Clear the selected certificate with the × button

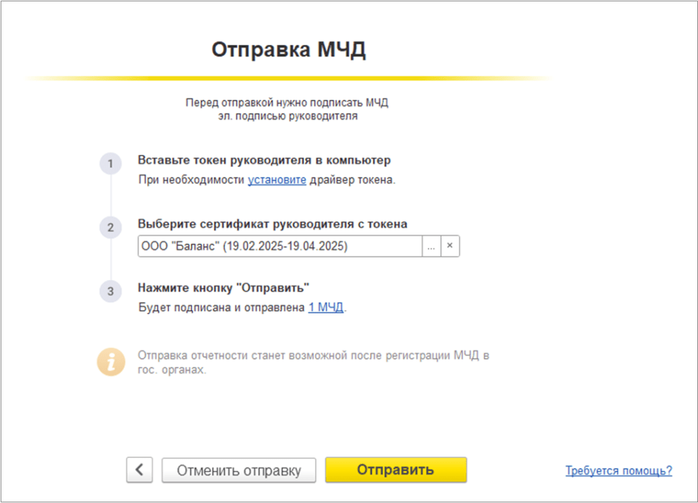(450, 247)
